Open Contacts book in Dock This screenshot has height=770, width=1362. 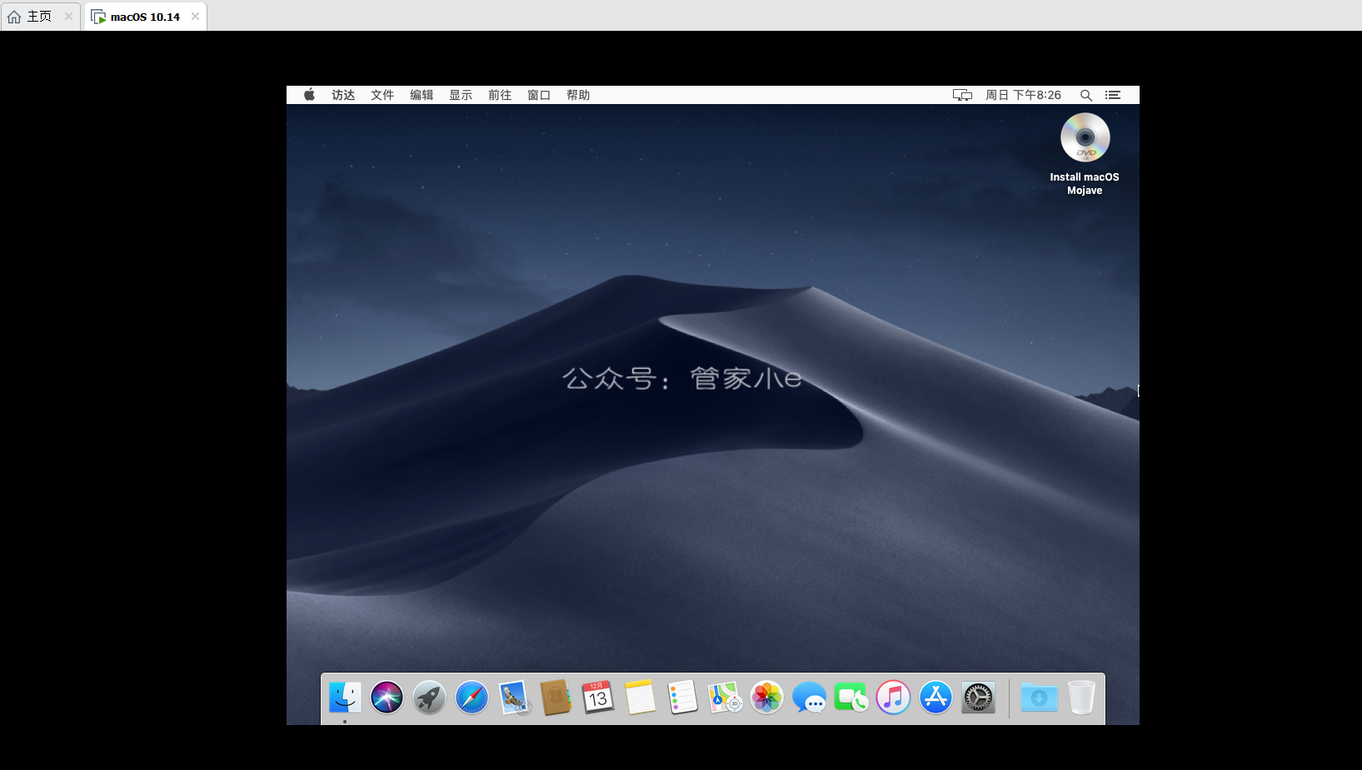[556, 698]
